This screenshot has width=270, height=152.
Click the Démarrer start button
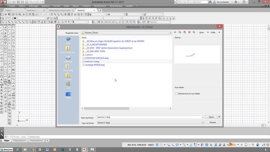click(7, 149)
